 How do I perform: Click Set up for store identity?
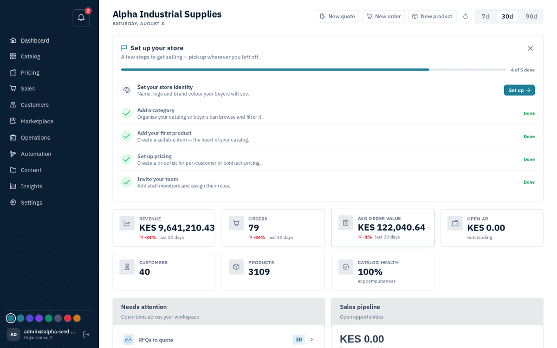(x=519, y=90)
